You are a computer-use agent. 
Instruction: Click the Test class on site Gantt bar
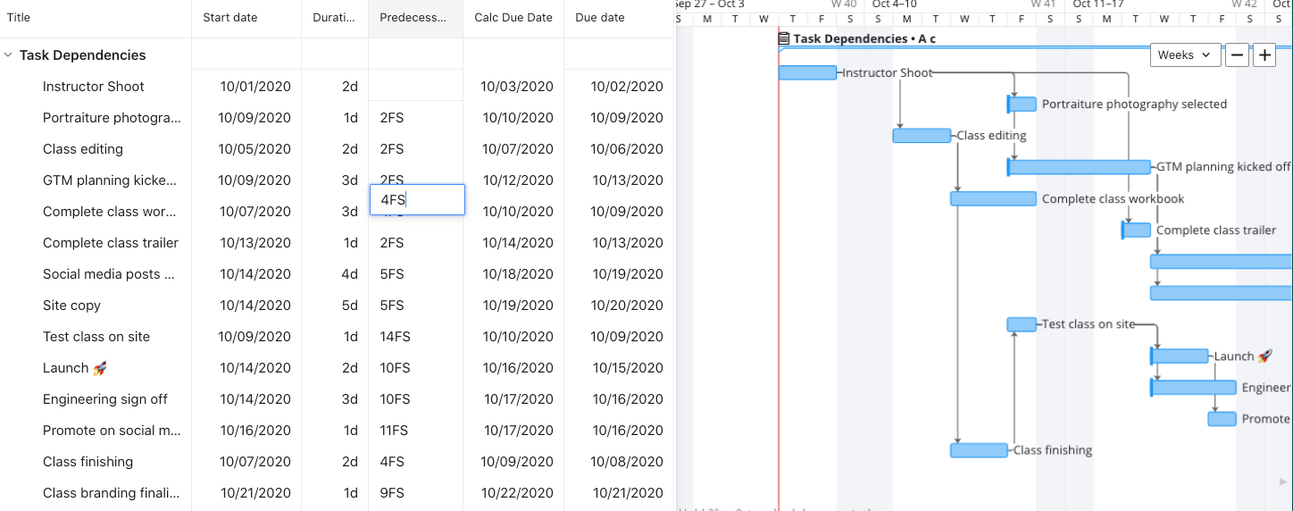click(1022, 324)
